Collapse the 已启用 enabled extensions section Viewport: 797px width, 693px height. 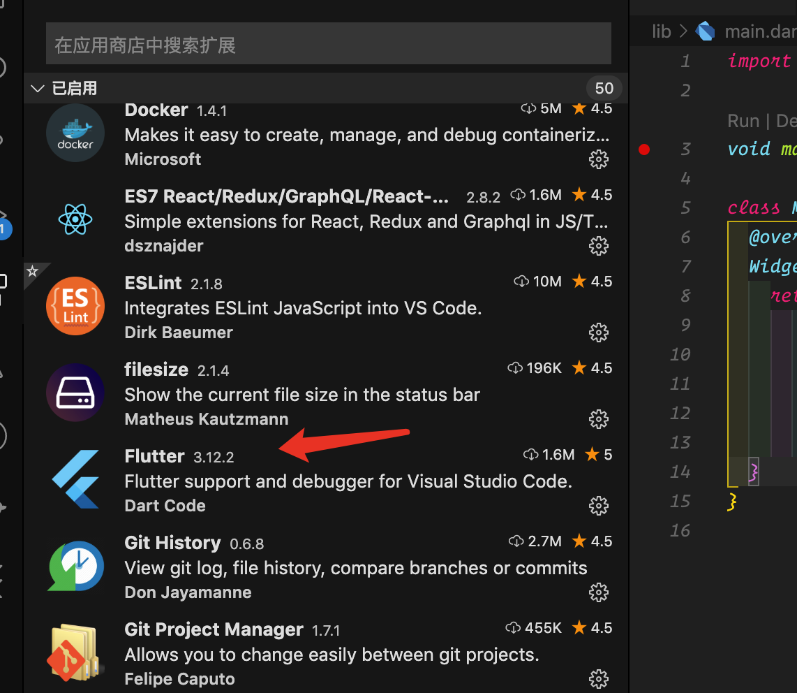[x=37, y=89]
